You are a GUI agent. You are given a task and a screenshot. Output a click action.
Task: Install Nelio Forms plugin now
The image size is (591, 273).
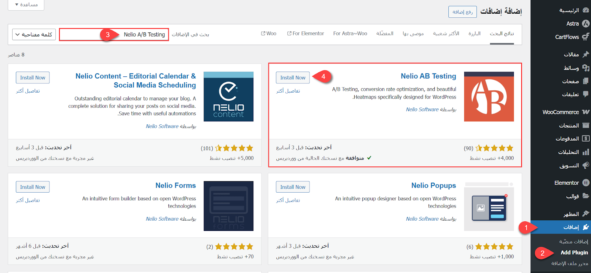tap(33, 187)
